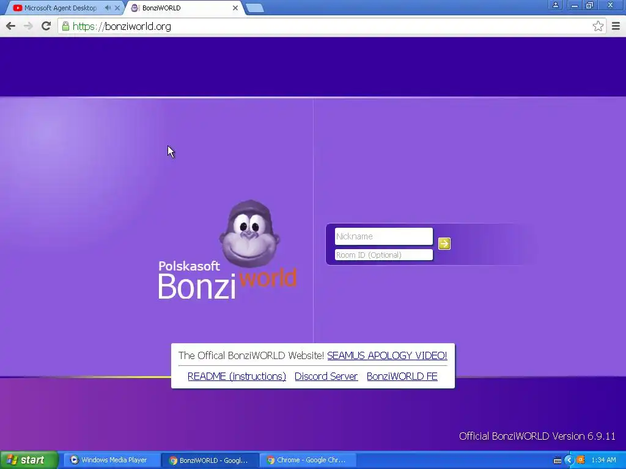Select BonziWORLD - Google Chrome taskbar button
Viewport: 626px width, 469px height.
tap(210, 460)
